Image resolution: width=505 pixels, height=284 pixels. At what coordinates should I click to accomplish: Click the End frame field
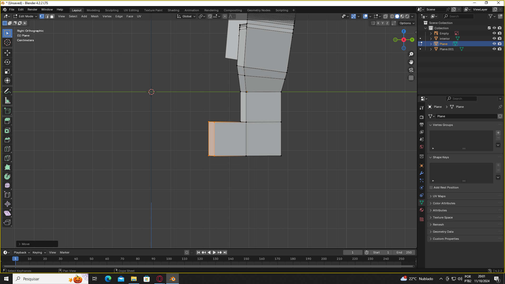coord(404,252)
